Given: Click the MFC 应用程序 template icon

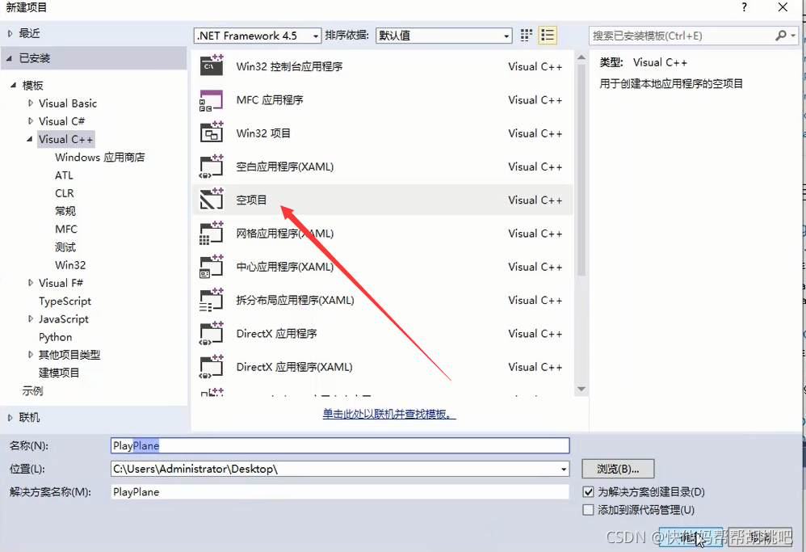Looking at the screenshot, I should 212,99.
